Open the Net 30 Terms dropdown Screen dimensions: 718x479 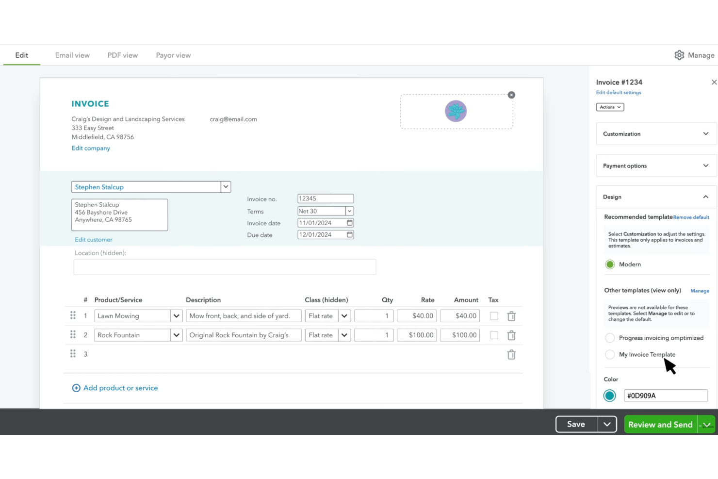[x=349, y=211]
